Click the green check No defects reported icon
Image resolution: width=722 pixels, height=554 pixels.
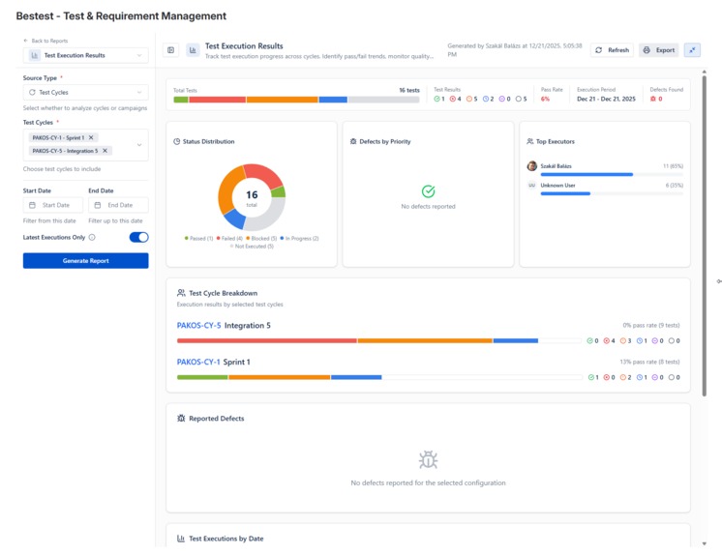pos(428,191)
